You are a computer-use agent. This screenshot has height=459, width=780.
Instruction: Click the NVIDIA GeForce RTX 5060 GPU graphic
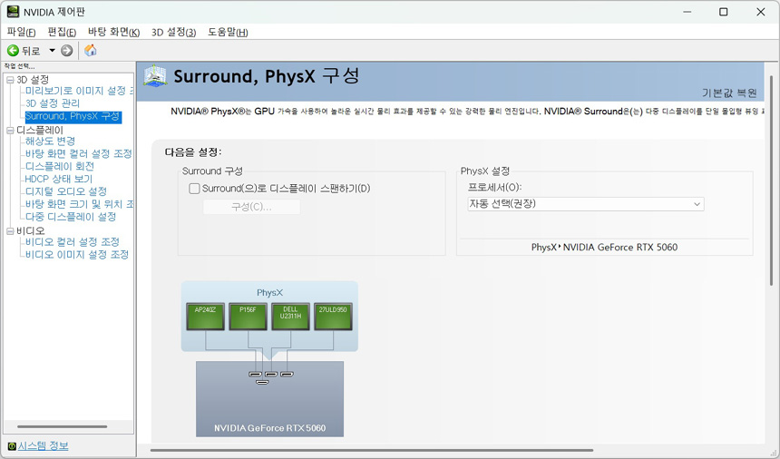coord(269,399)
